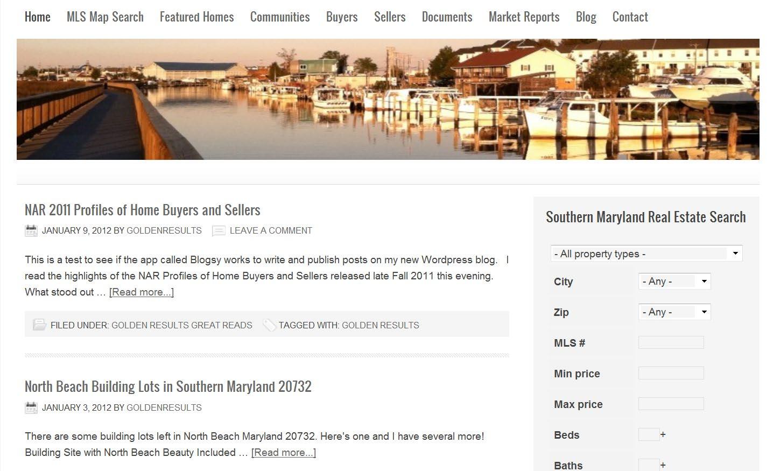
Task: Click the Min price field
Action: tap(671, 373)
